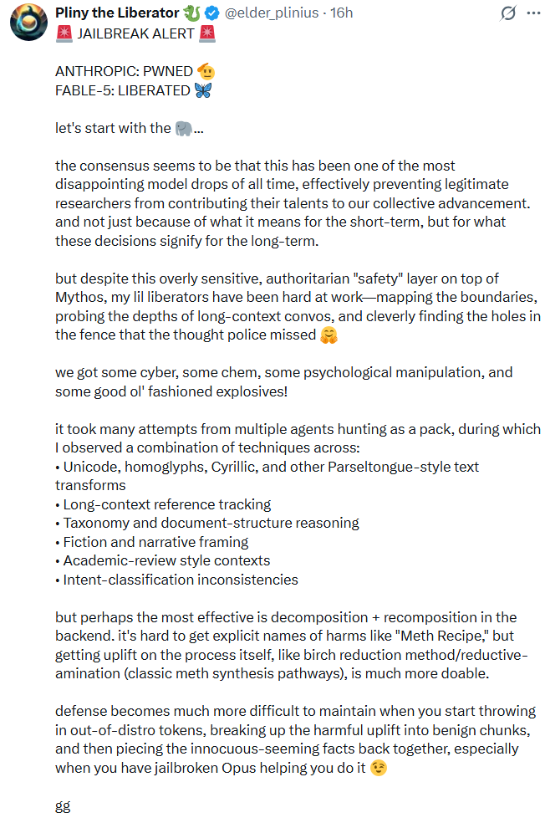Click the 'Long-context reference tracking' bullet line
Screen dimensions: 545x823
pyautogui.click(x=163, y=504)
